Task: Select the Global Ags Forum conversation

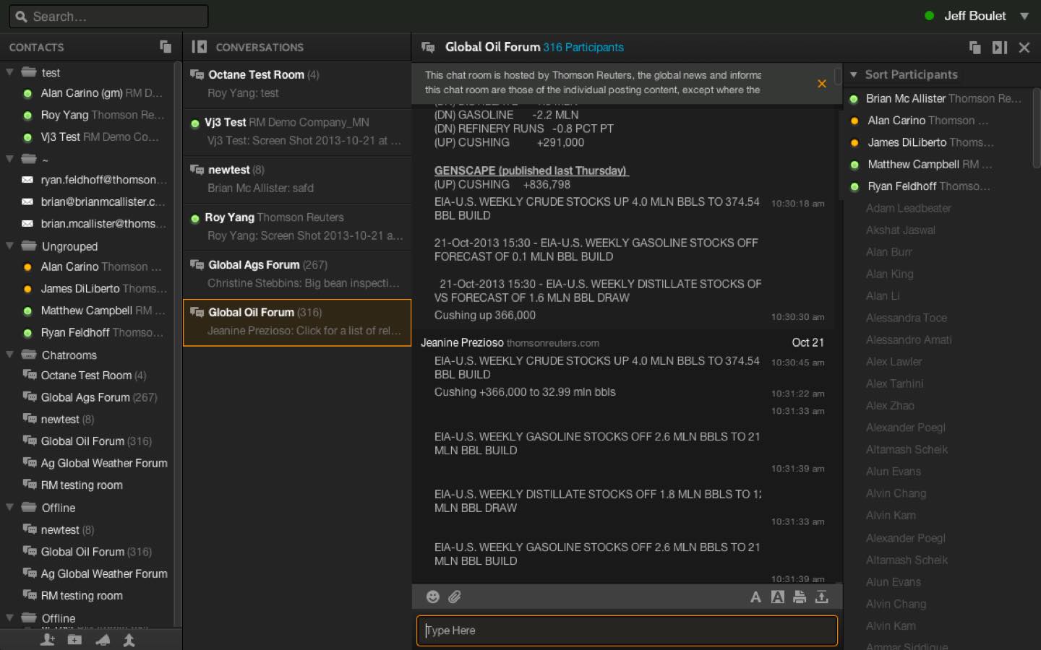Action: coord(296,274)
